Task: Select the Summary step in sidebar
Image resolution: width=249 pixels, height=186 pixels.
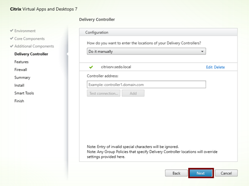Action: [22, 77]
